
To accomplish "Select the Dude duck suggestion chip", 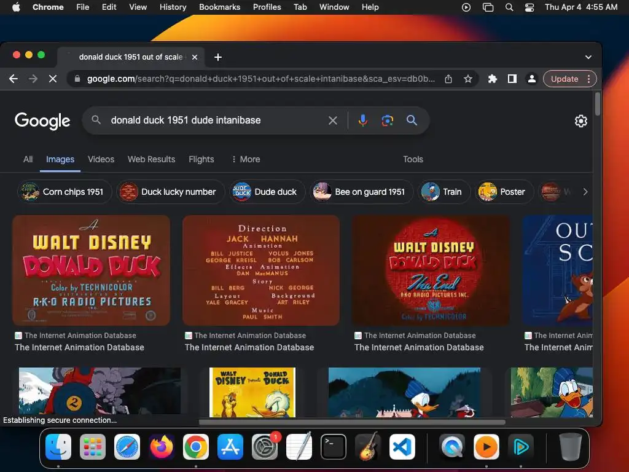I will 267,192.
